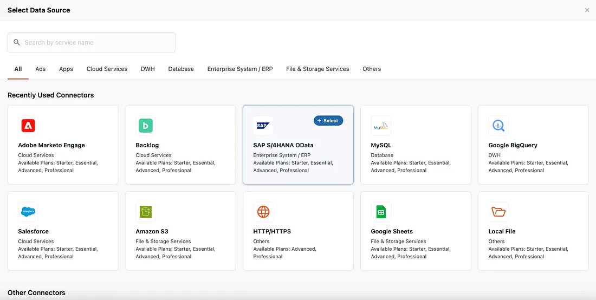Filter by the Database tab
This screenshot has height=300, width=596.
pyautogui.click(x=181, y=69)
